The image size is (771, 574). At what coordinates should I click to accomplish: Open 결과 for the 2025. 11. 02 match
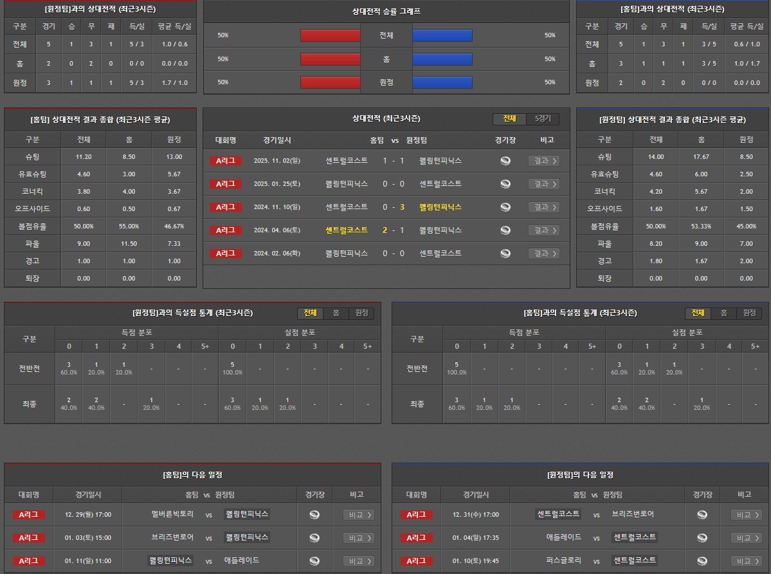(543, 161)
